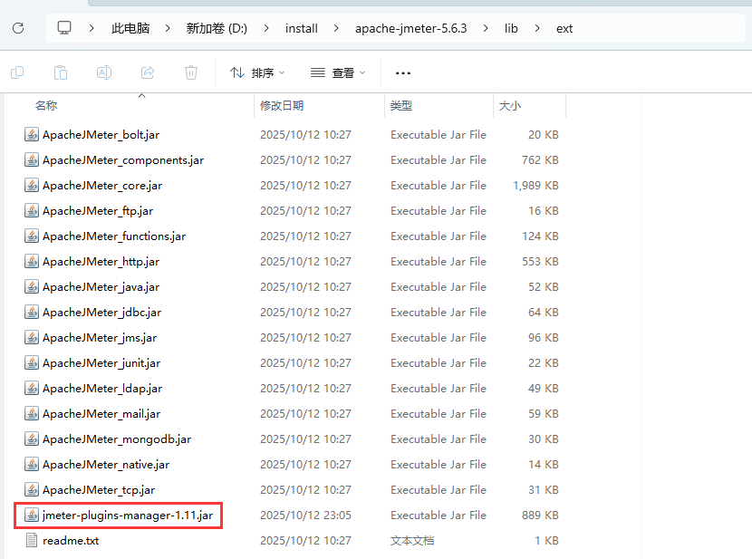
Task: Expand chevron after lib breadcrumb
Action: pos(537,28)
